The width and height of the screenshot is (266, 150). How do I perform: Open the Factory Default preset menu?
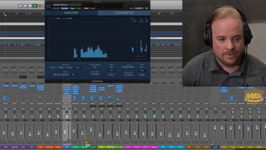click(67, 5)
